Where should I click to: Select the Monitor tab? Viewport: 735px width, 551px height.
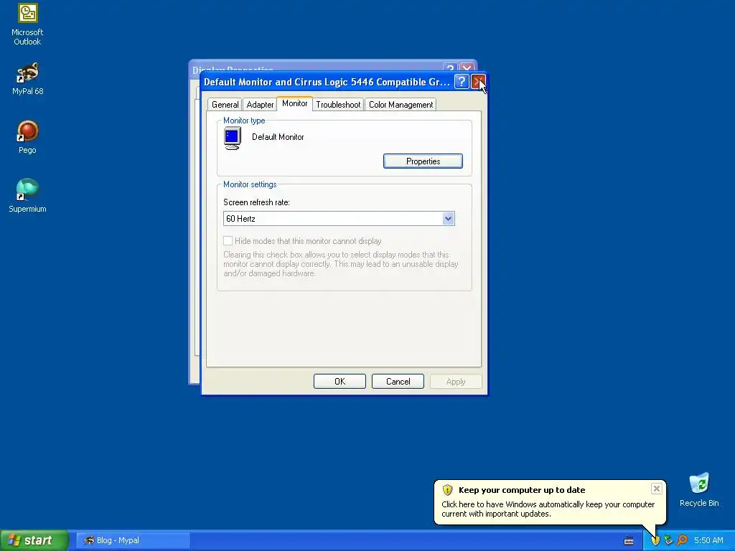click(x=294, y=103)
